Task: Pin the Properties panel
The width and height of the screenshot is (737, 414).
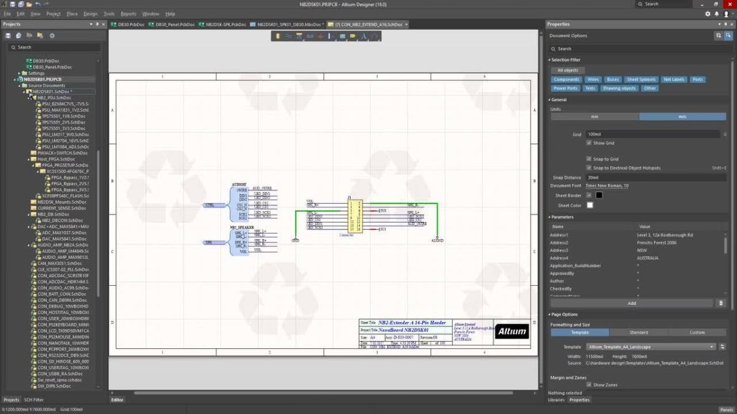Action: (x=725, y=24)
